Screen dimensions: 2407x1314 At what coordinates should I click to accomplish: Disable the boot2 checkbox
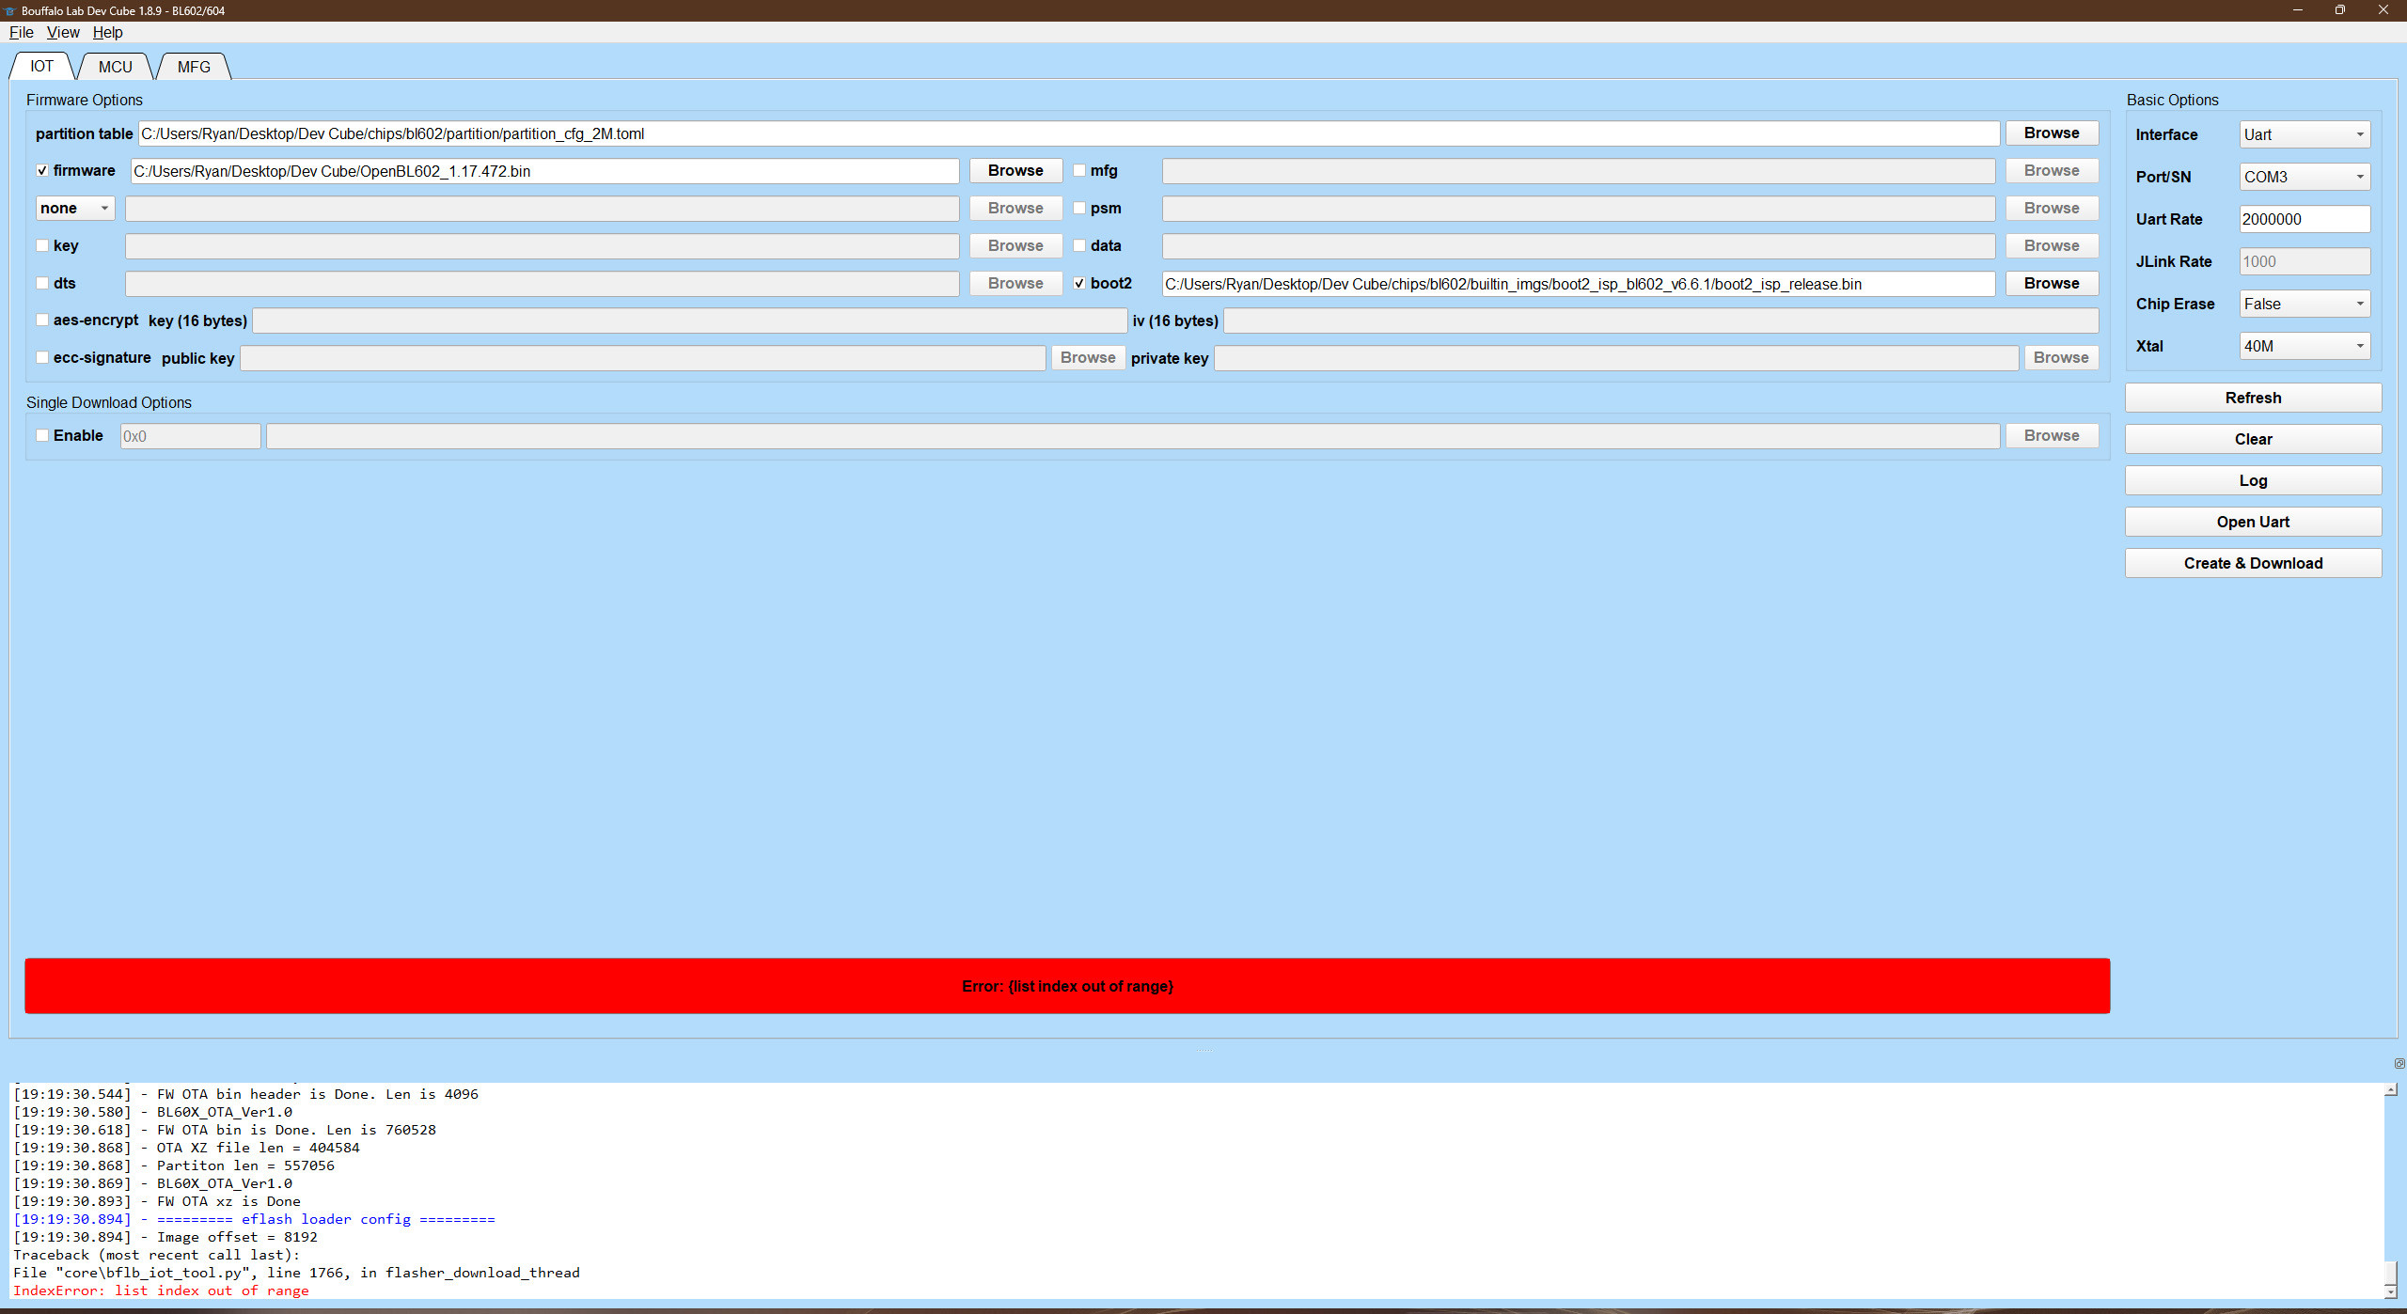point(1078,282)
